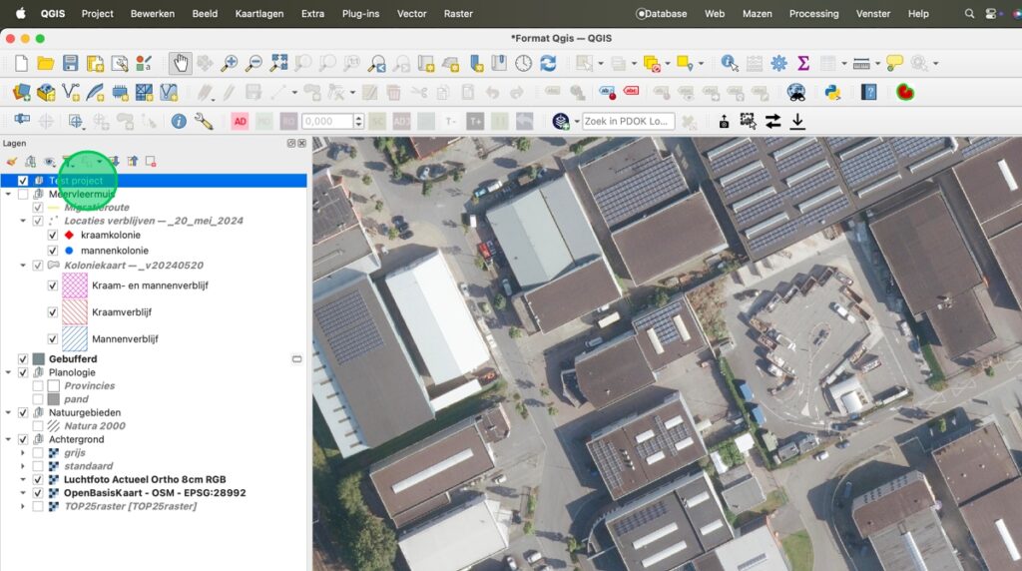Image resolution: width=1022 pixels, height=571 pixels.
Task: Uncheck the kraamkolonie layer checkbox
Action: click(53, 236)
